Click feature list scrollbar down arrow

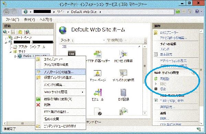tap(145, 113)
